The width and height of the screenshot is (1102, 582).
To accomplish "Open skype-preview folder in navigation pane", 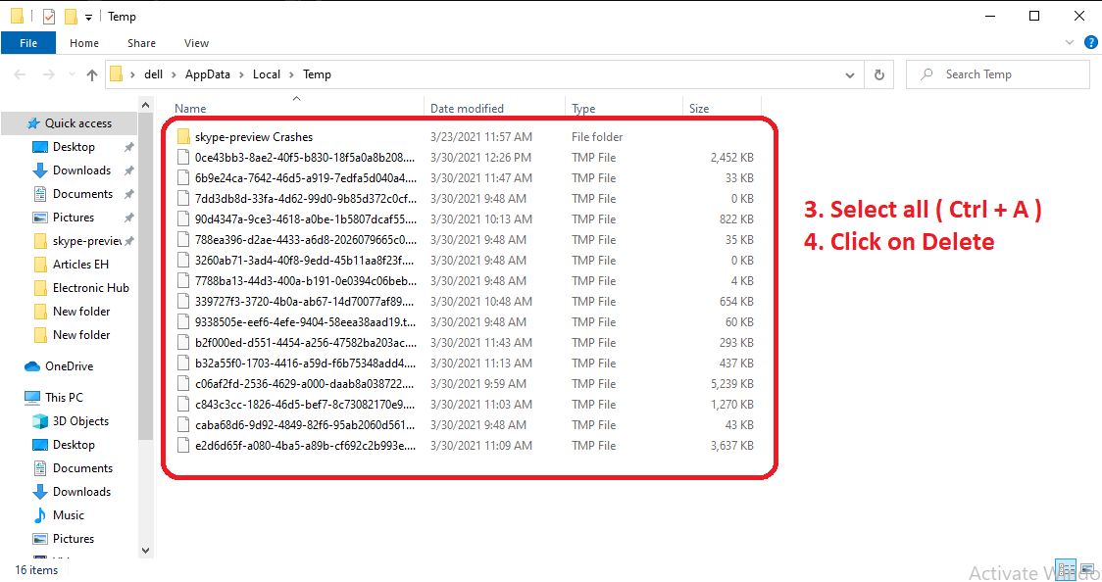I will (86, 241).
